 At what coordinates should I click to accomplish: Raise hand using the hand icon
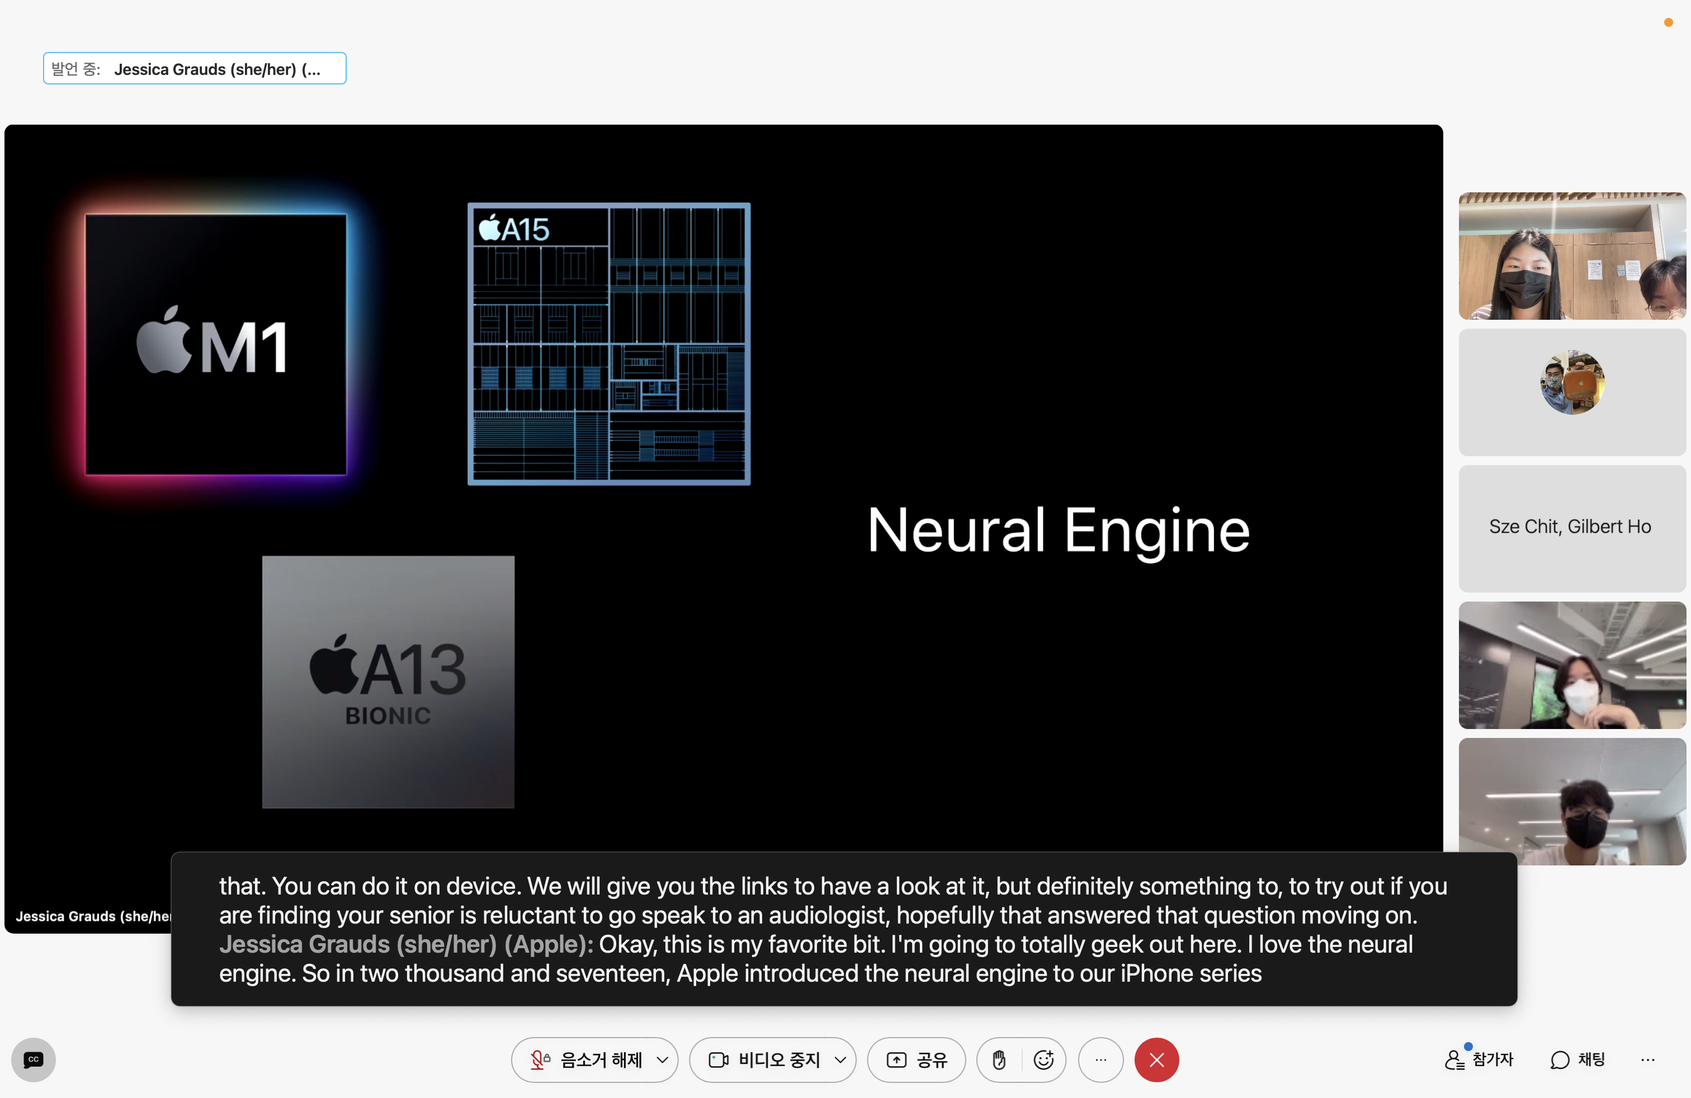point(999,1059)
